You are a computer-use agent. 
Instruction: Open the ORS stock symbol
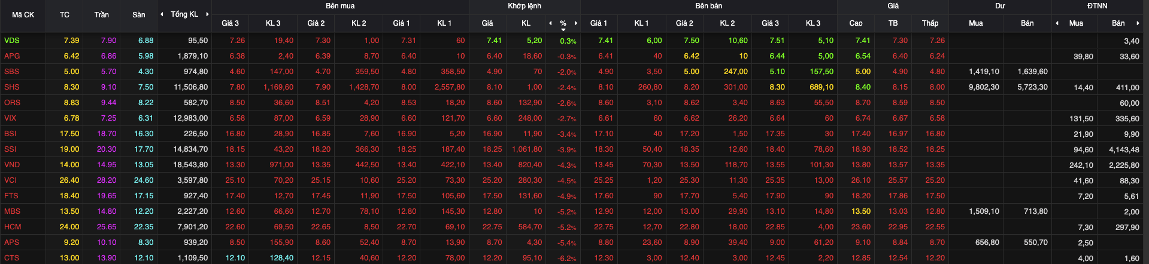(x=12, y=103)
